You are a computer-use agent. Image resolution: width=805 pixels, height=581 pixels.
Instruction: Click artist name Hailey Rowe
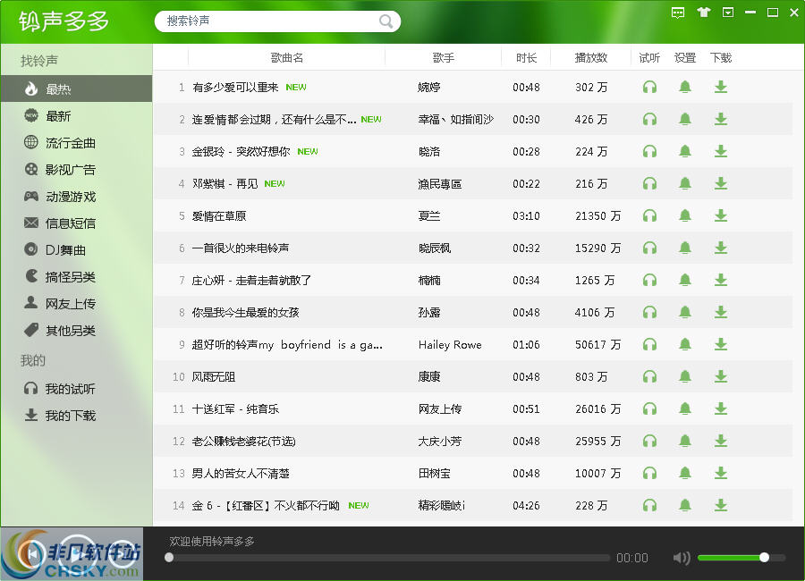tap(450, 345)
